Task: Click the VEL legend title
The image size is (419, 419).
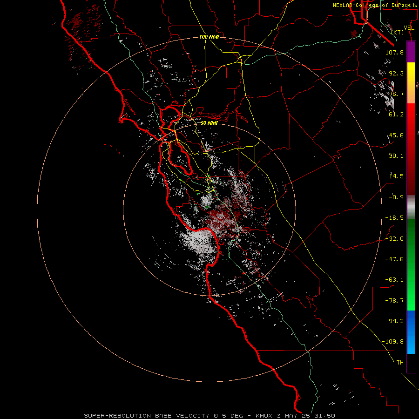Action: (409, 28)
